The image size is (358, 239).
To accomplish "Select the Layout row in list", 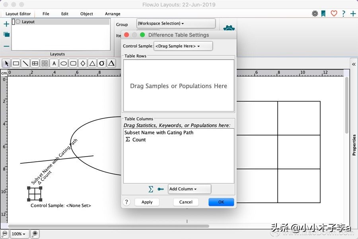I will pyautogui.click(x=61, y=22).
